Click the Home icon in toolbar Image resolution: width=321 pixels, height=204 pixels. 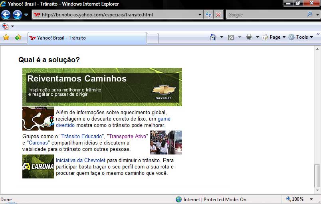click(214, 37)
